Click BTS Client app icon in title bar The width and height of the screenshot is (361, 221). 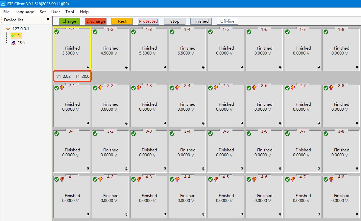pos(3,3)
